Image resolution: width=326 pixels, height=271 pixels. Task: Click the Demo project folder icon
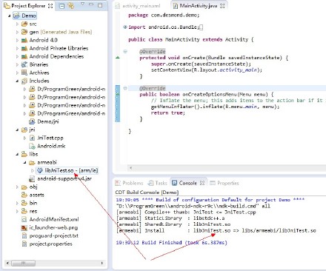[16, 16]
